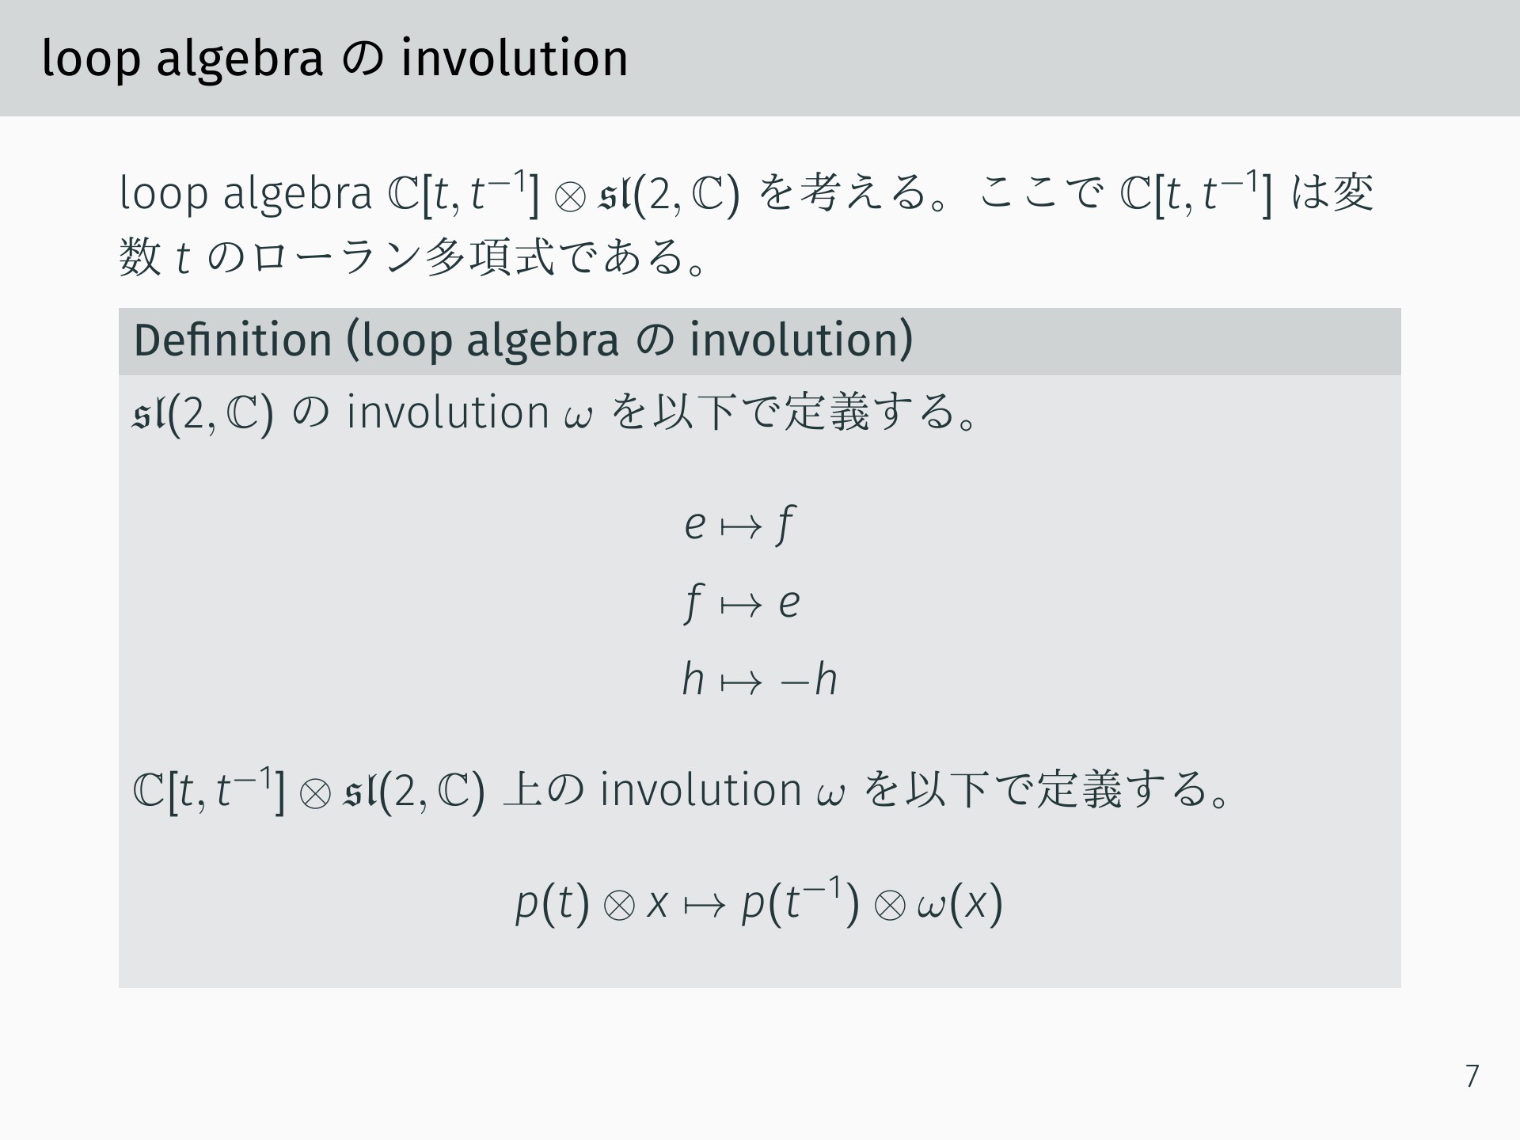Click the ↦ arrow in the bottom formula

tap(705, 906)
